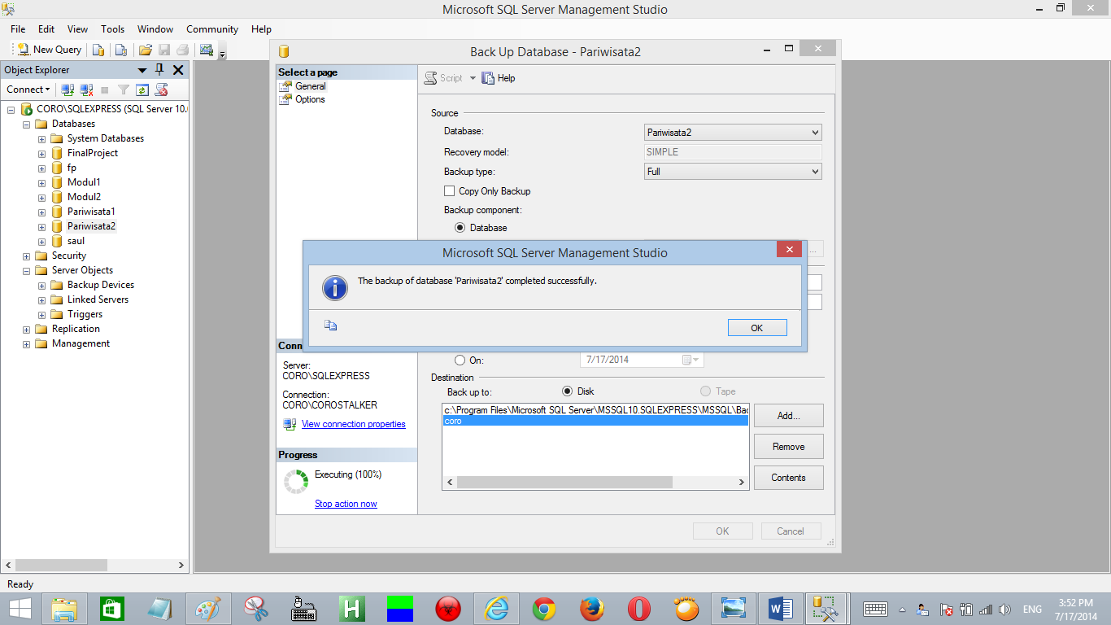Toggle the Copy Only Backup checkbox
The image size is (1111, 625).
449,191
